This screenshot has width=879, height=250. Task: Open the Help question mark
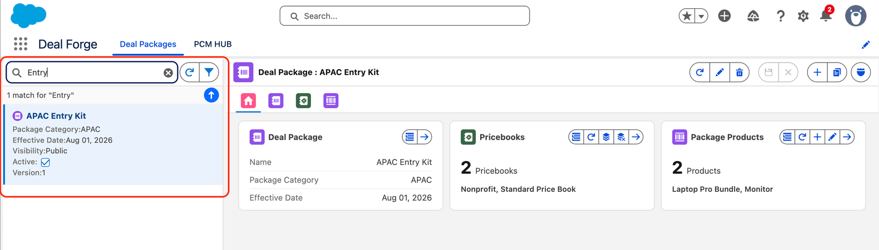pos(781,16)
